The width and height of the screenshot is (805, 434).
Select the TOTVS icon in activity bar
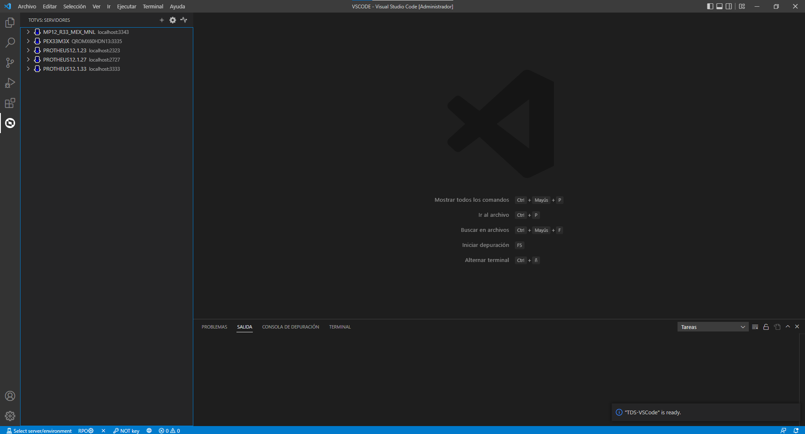[x=10, y=123]
